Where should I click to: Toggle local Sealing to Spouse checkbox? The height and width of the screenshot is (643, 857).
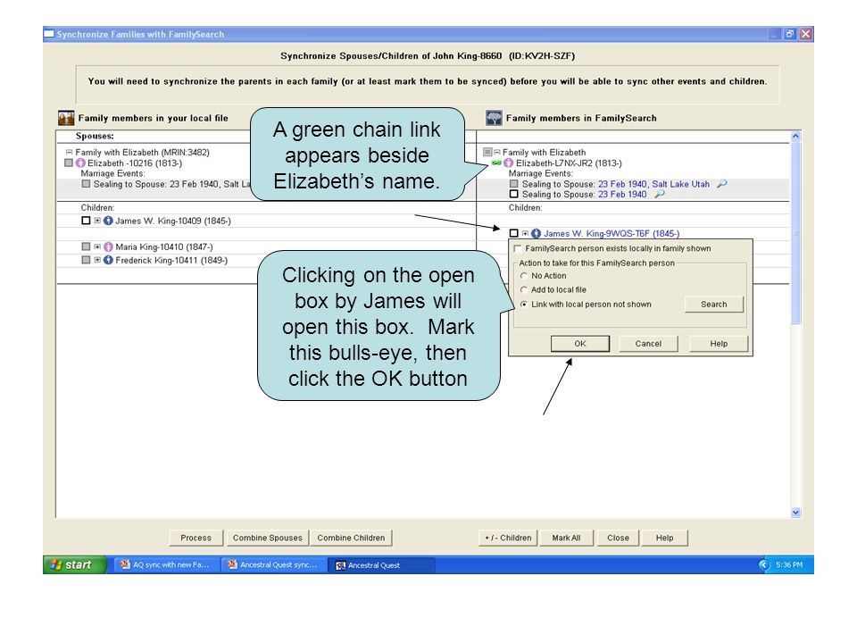point(86,184)
